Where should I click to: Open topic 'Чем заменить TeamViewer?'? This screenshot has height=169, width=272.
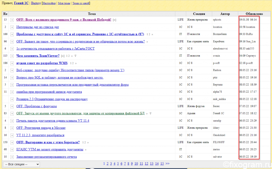pos(38,56)
